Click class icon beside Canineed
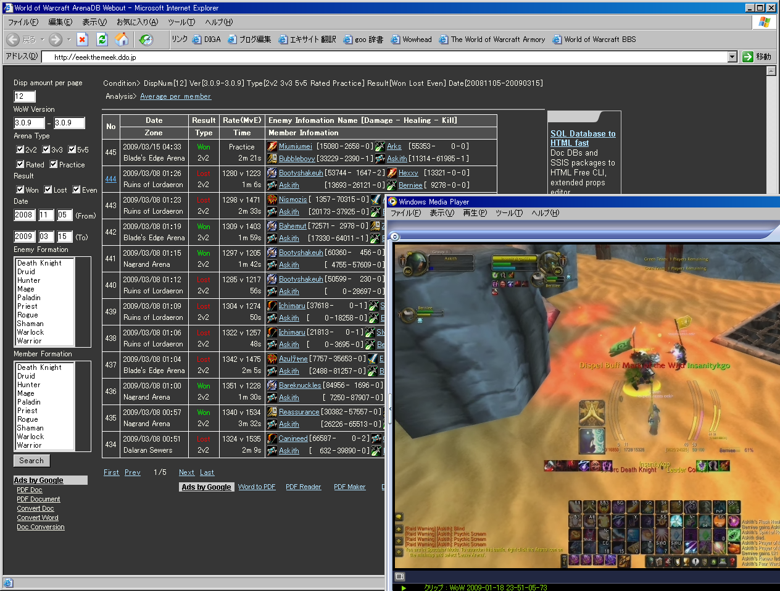Viewport: 780px width, 591px height. click(272, 438)
